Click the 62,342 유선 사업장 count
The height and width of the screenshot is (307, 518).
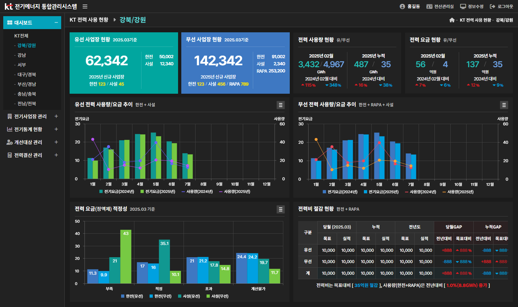[x=107, y=61]
